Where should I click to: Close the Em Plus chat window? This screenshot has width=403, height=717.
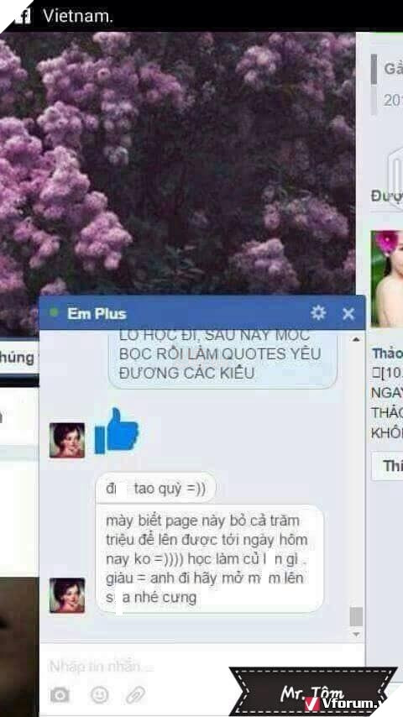tap(348, 314)
